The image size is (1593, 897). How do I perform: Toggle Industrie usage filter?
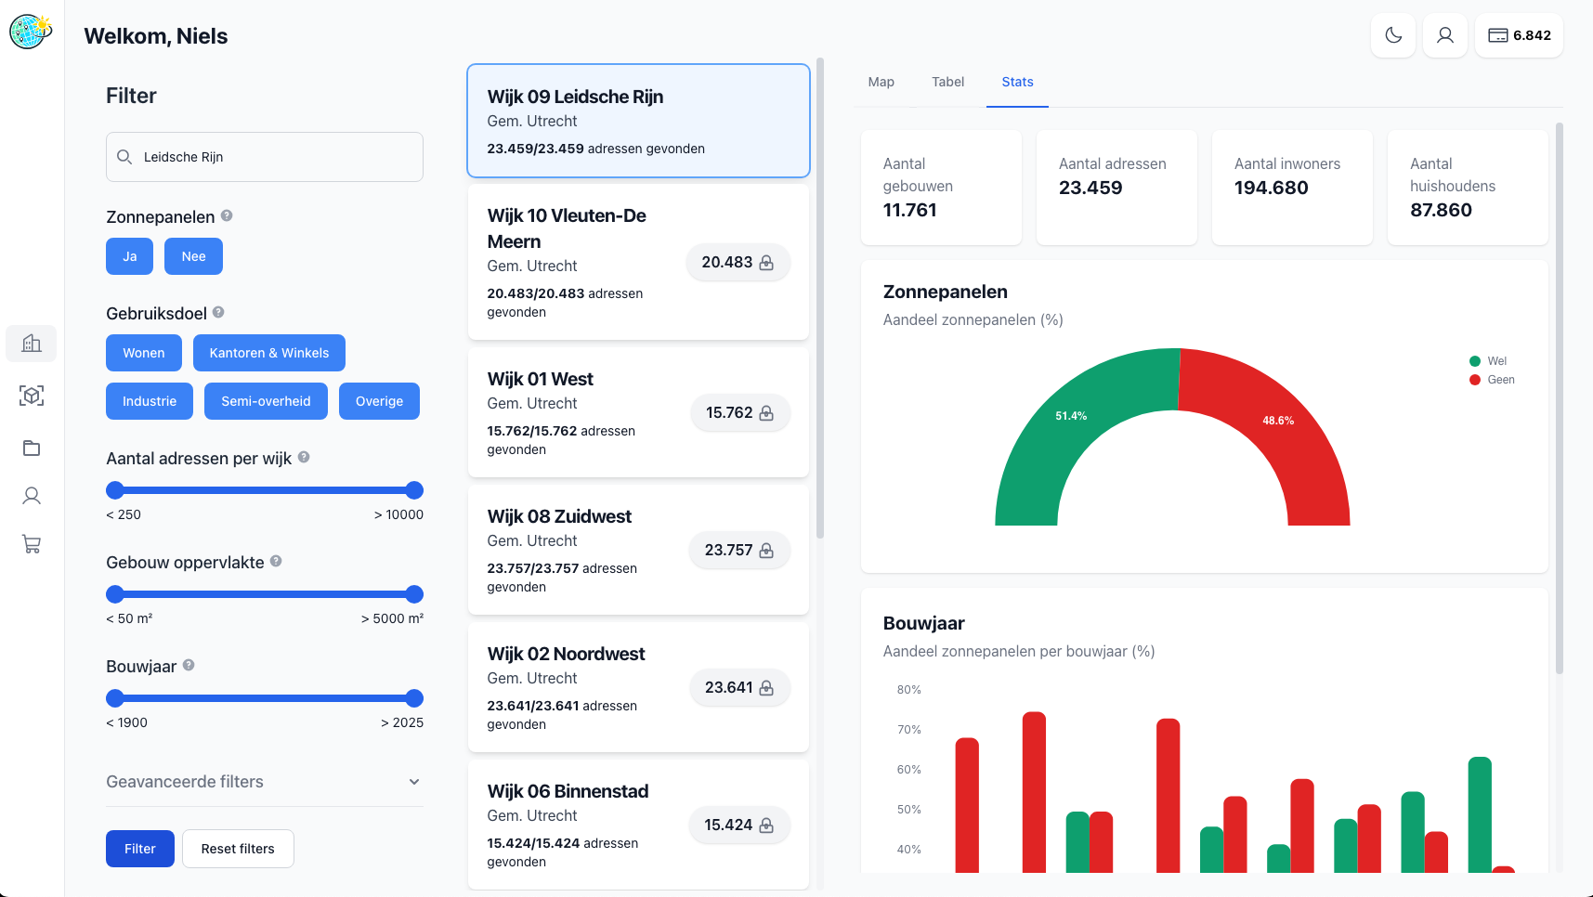click(150, 401)
